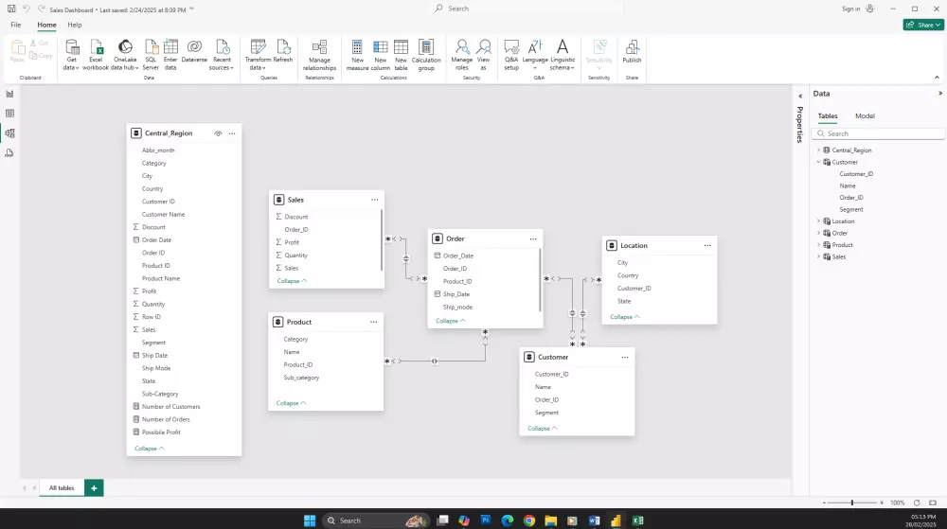Viewport: 947px width, 529px height.
Task: Open the DAX query view in sidebar
Action: 9,153
